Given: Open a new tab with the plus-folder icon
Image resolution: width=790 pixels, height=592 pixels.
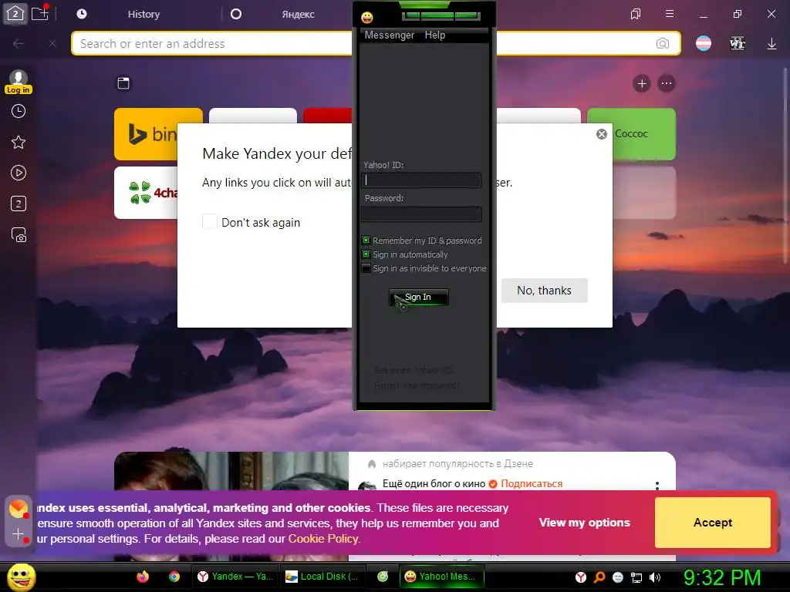Looking at the screenshot, I should [x=40, y=13].
